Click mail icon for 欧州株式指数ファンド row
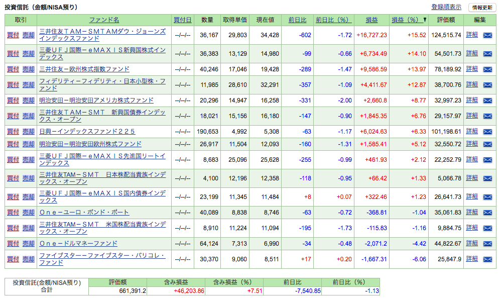 [x=487, y=69]
